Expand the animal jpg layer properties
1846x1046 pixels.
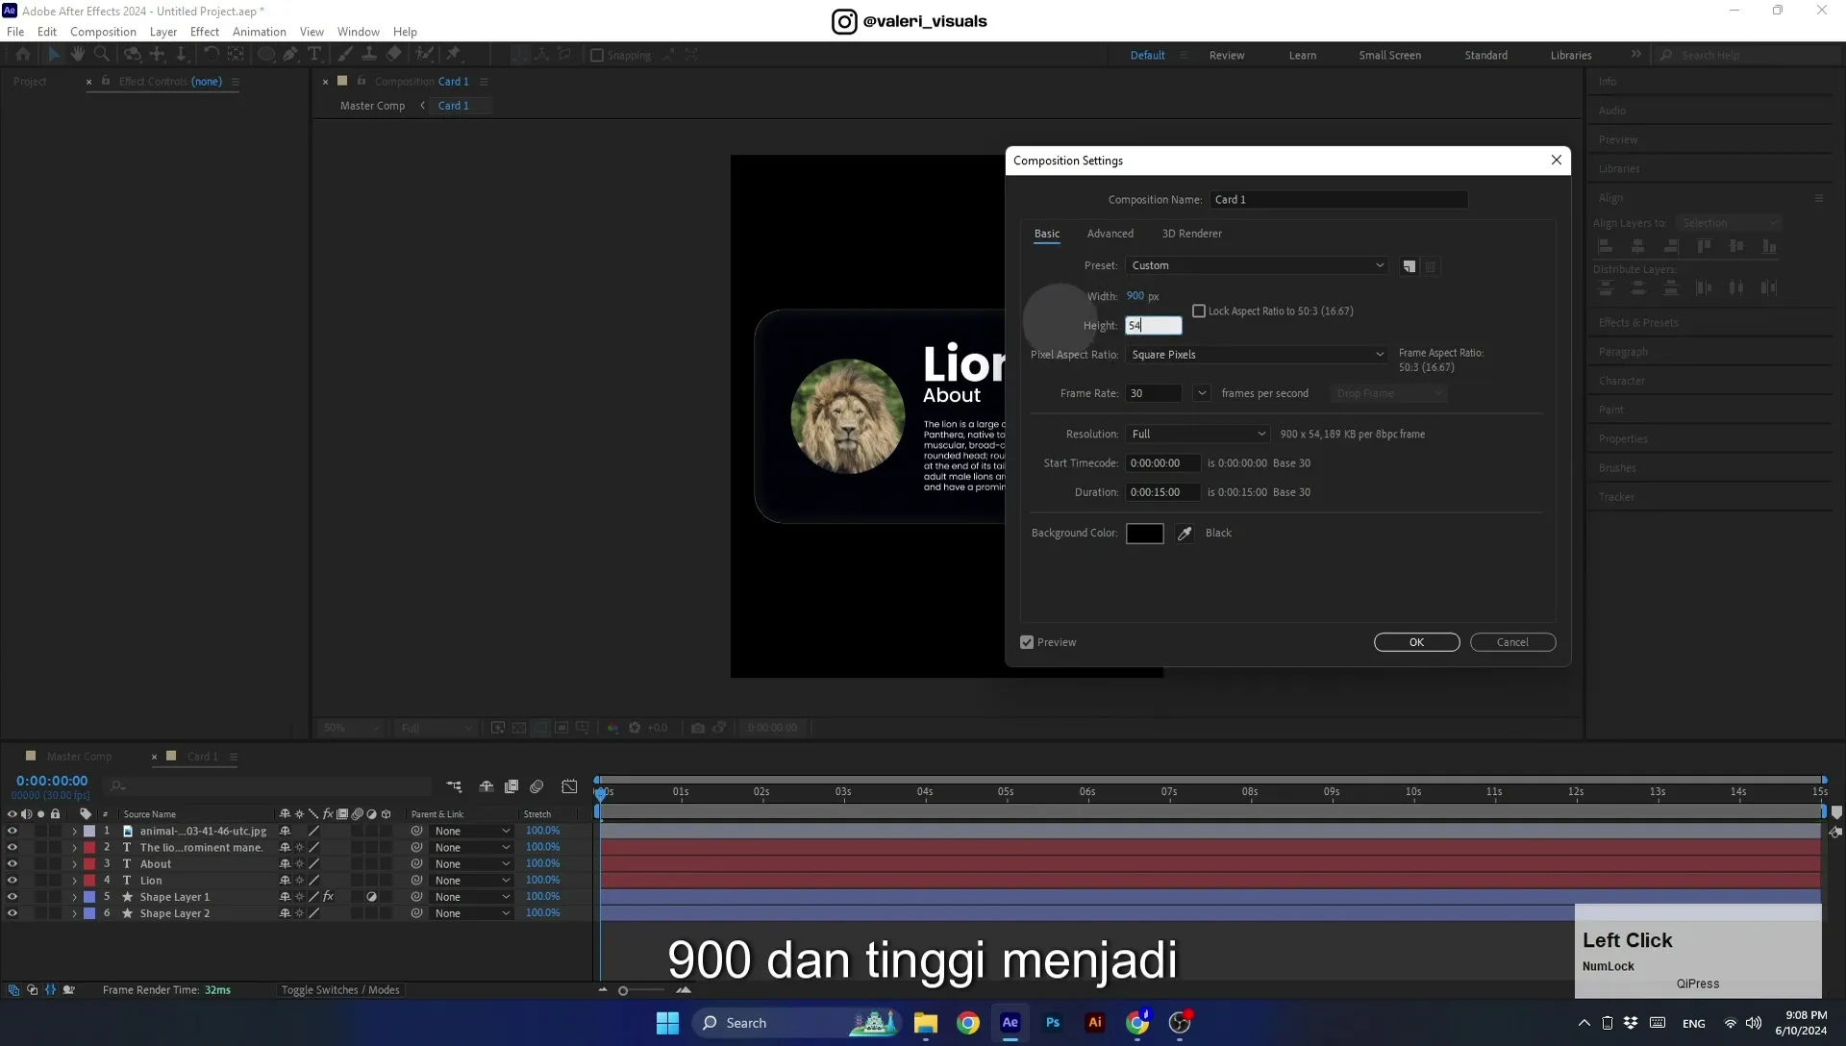74,832
